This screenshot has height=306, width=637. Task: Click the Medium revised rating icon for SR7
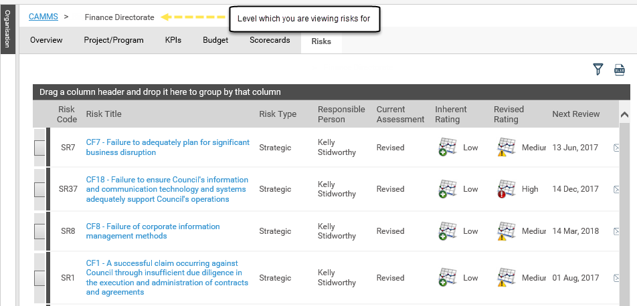pyautogui.click(x=506, y=147)
